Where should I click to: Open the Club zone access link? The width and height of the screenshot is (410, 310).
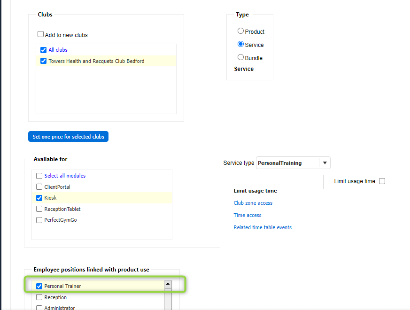pos(253,203)
